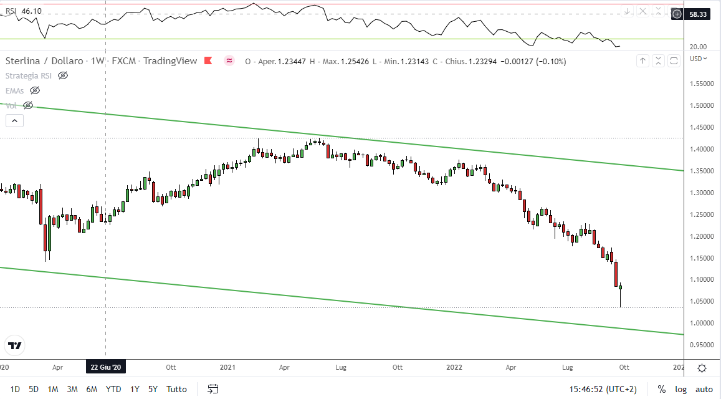
Task: Click the 1W interval text in title
Action: tap(97, 60)
